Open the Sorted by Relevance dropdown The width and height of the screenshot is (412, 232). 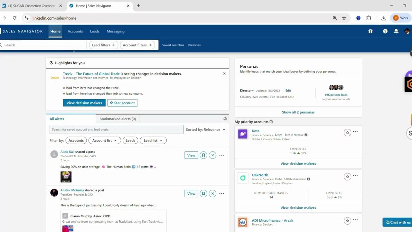(x=206, y=130)
